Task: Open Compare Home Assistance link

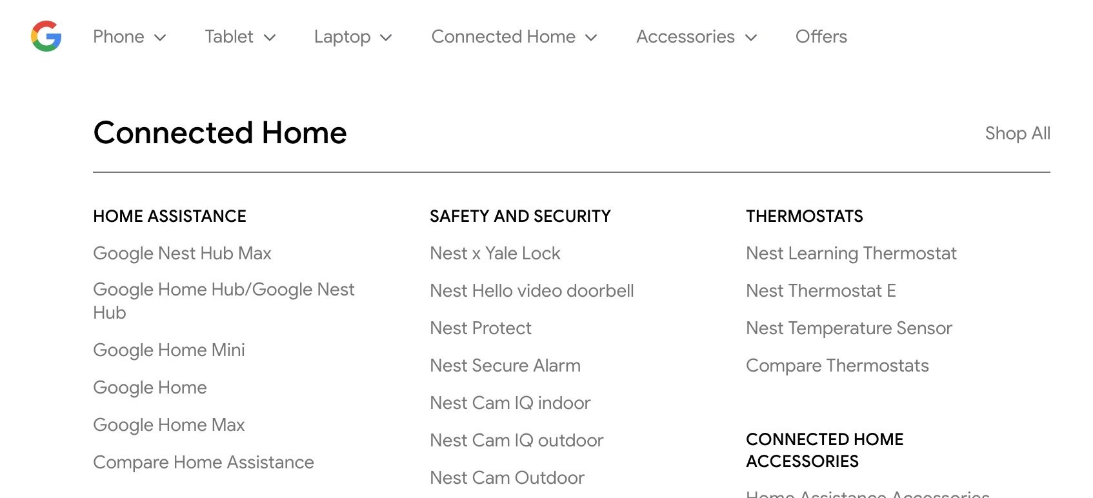Action: [203, 463]
